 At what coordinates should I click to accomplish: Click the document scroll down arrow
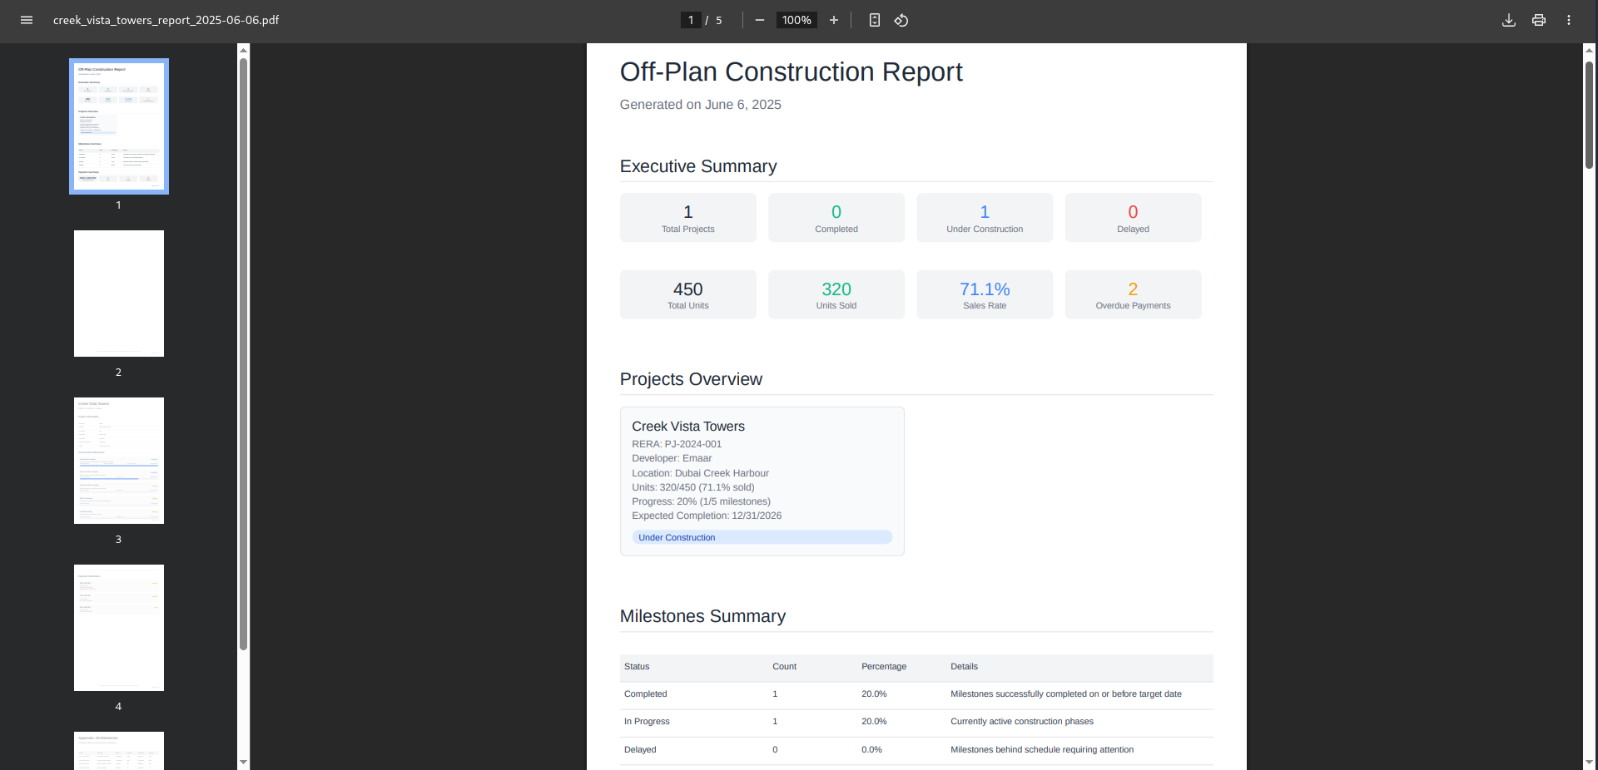coord(1590,762)
